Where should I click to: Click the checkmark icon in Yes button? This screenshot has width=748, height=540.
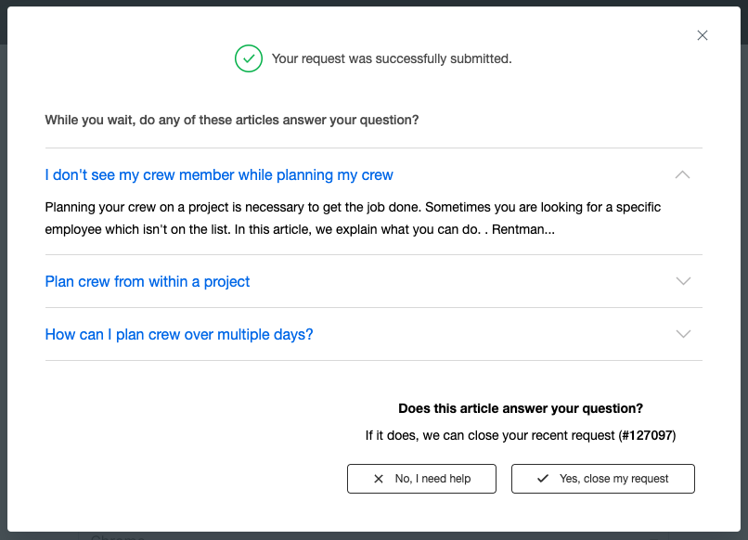click(543, 478)
